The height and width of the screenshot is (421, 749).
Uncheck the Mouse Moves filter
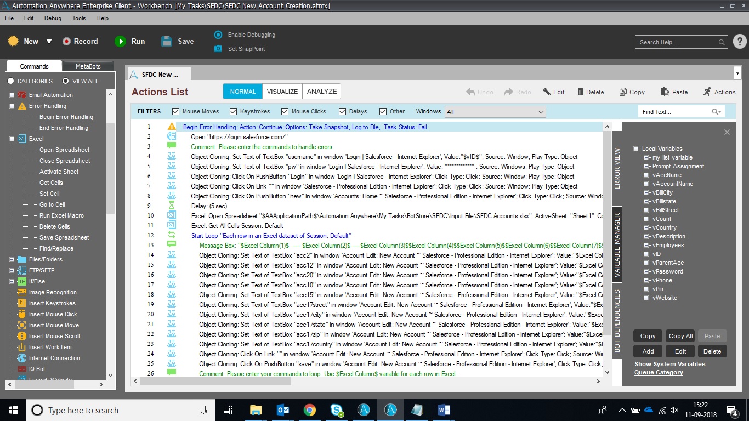(x=176, y=111)
